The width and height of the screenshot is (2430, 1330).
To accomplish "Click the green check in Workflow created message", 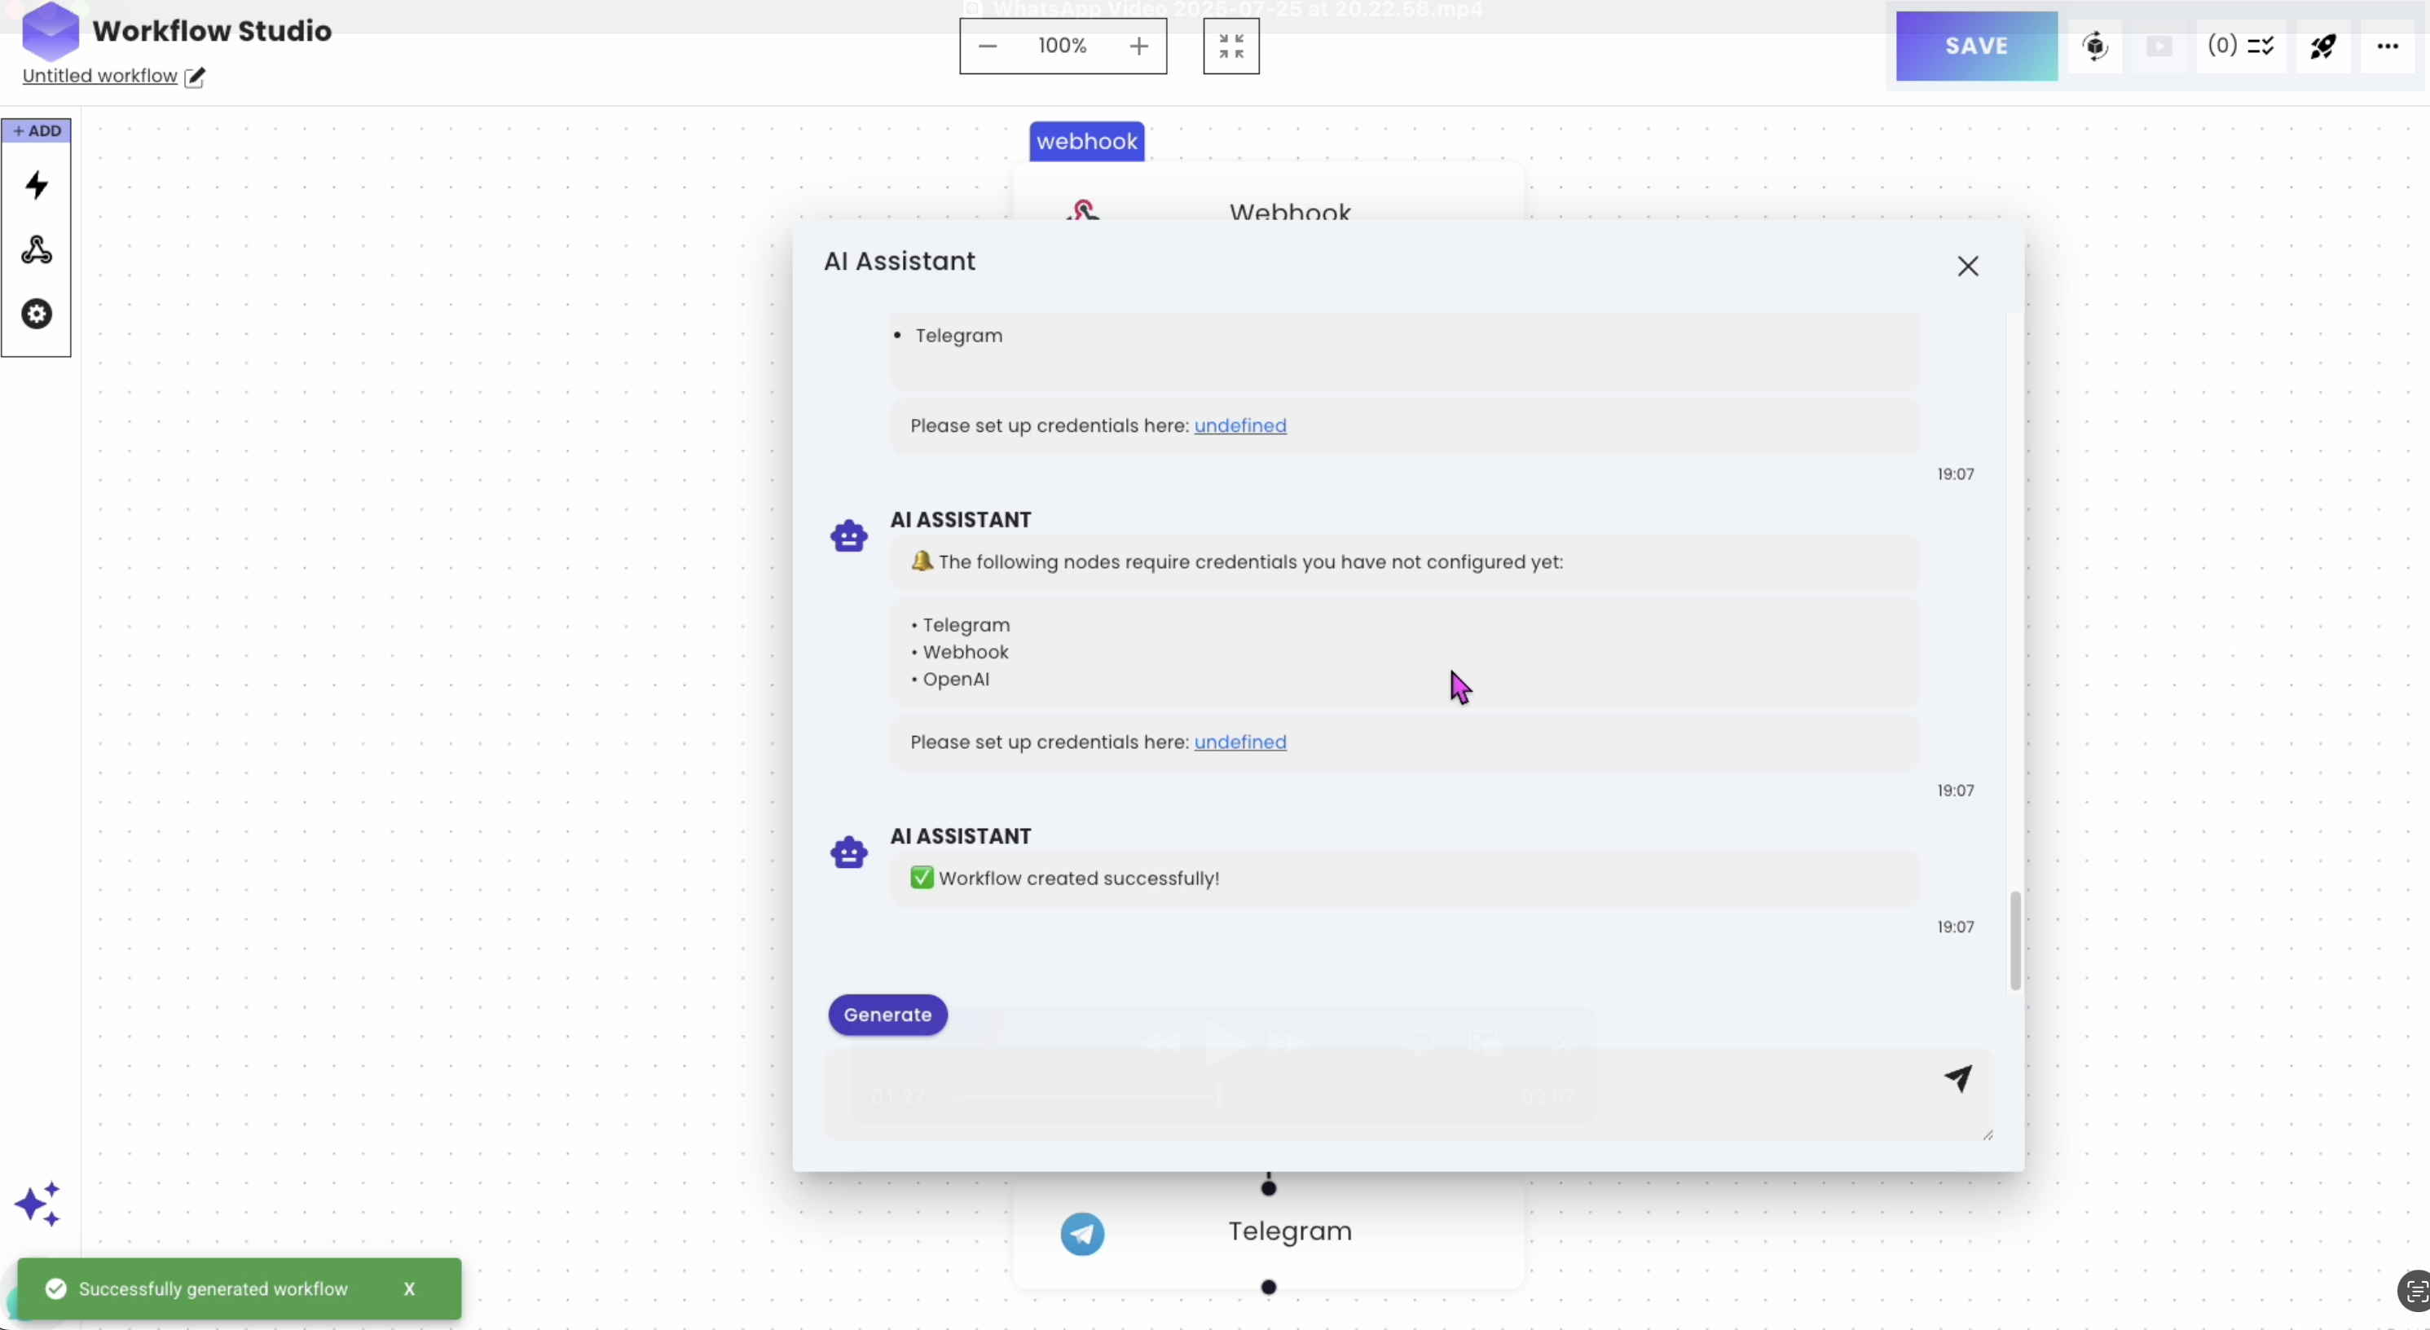I will (x=922, y=877).
